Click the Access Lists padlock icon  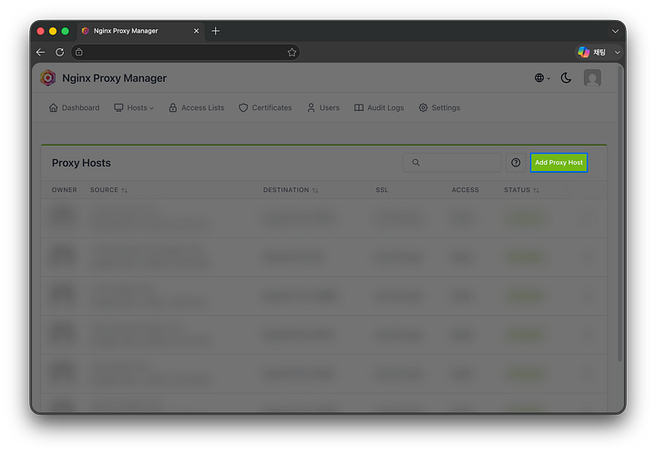click(x=173, y=107)
